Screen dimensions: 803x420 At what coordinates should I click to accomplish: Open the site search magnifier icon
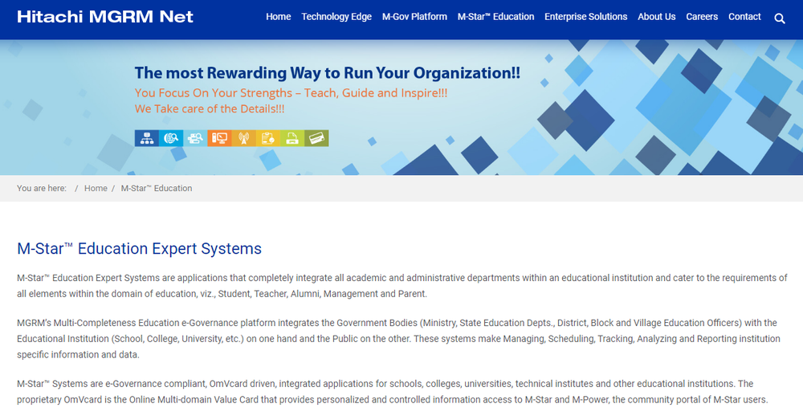tap(780, 18)
